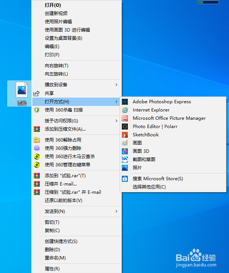Expand the 播放到设备 submenu arrow
The image size is (229, 273).
coord(116,85)
